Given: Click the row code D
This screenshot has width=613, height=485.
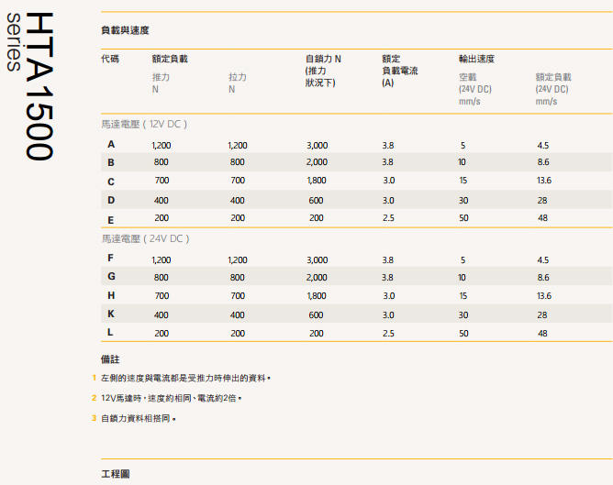Looking at the screenshot, I should (x=111, y=200).
